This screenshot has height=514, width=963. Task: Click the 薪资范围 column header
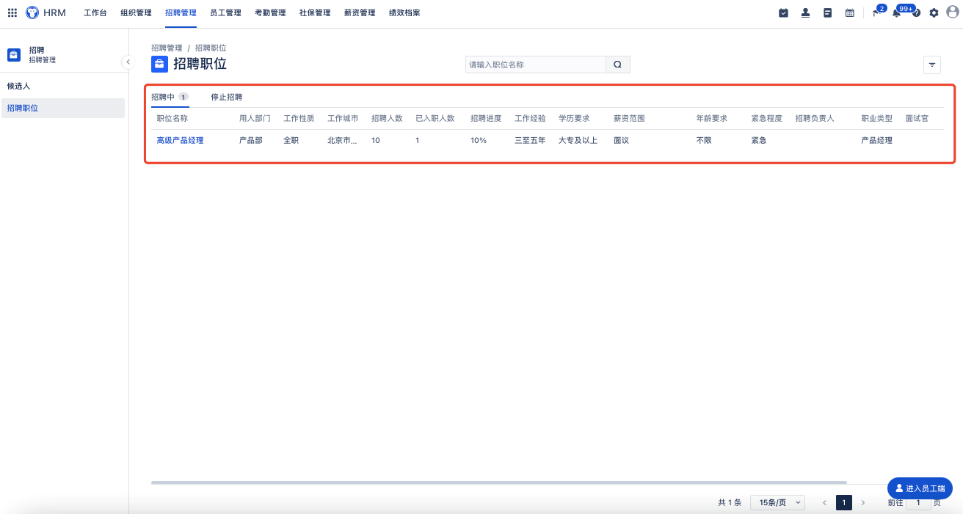pos(629,118)
